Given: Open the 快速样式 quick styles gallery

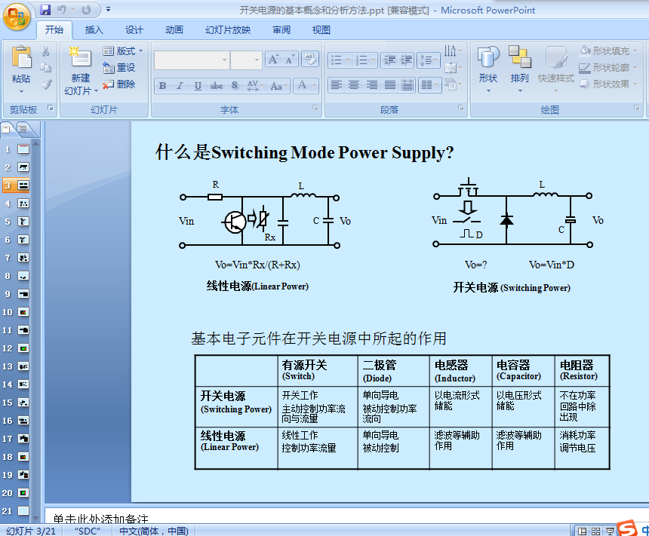Looking at the screenshot, I should click(556, 69).
